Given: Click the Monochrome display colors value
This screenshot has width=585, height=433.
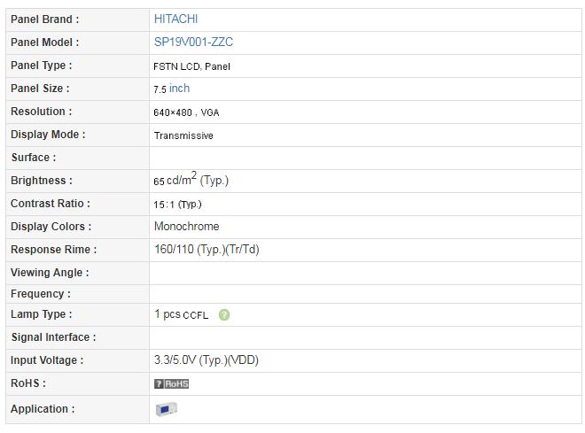Looking at the screenshot, I should coord(186,227).
